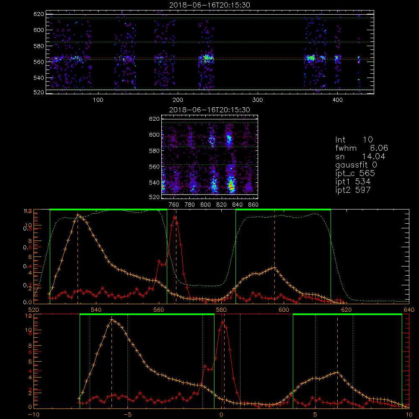The image size is (419, 419).
Task: Click x-axis label 300 on top spectrogram
Action: click(258, 100)
